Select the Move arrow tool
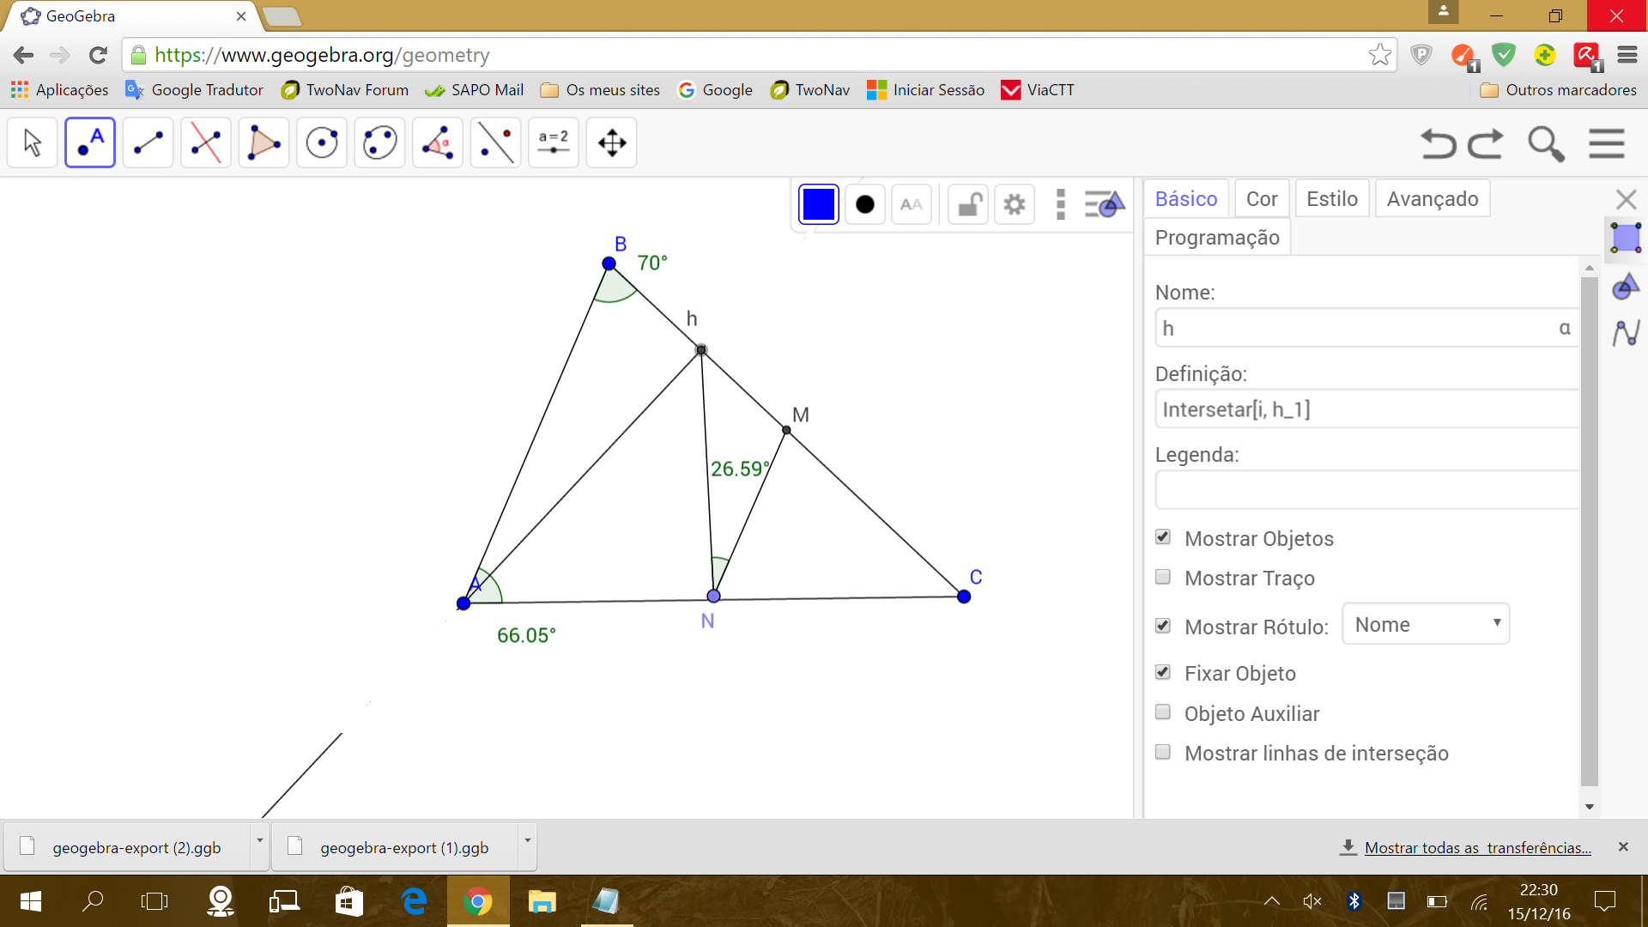 point(33,142)
